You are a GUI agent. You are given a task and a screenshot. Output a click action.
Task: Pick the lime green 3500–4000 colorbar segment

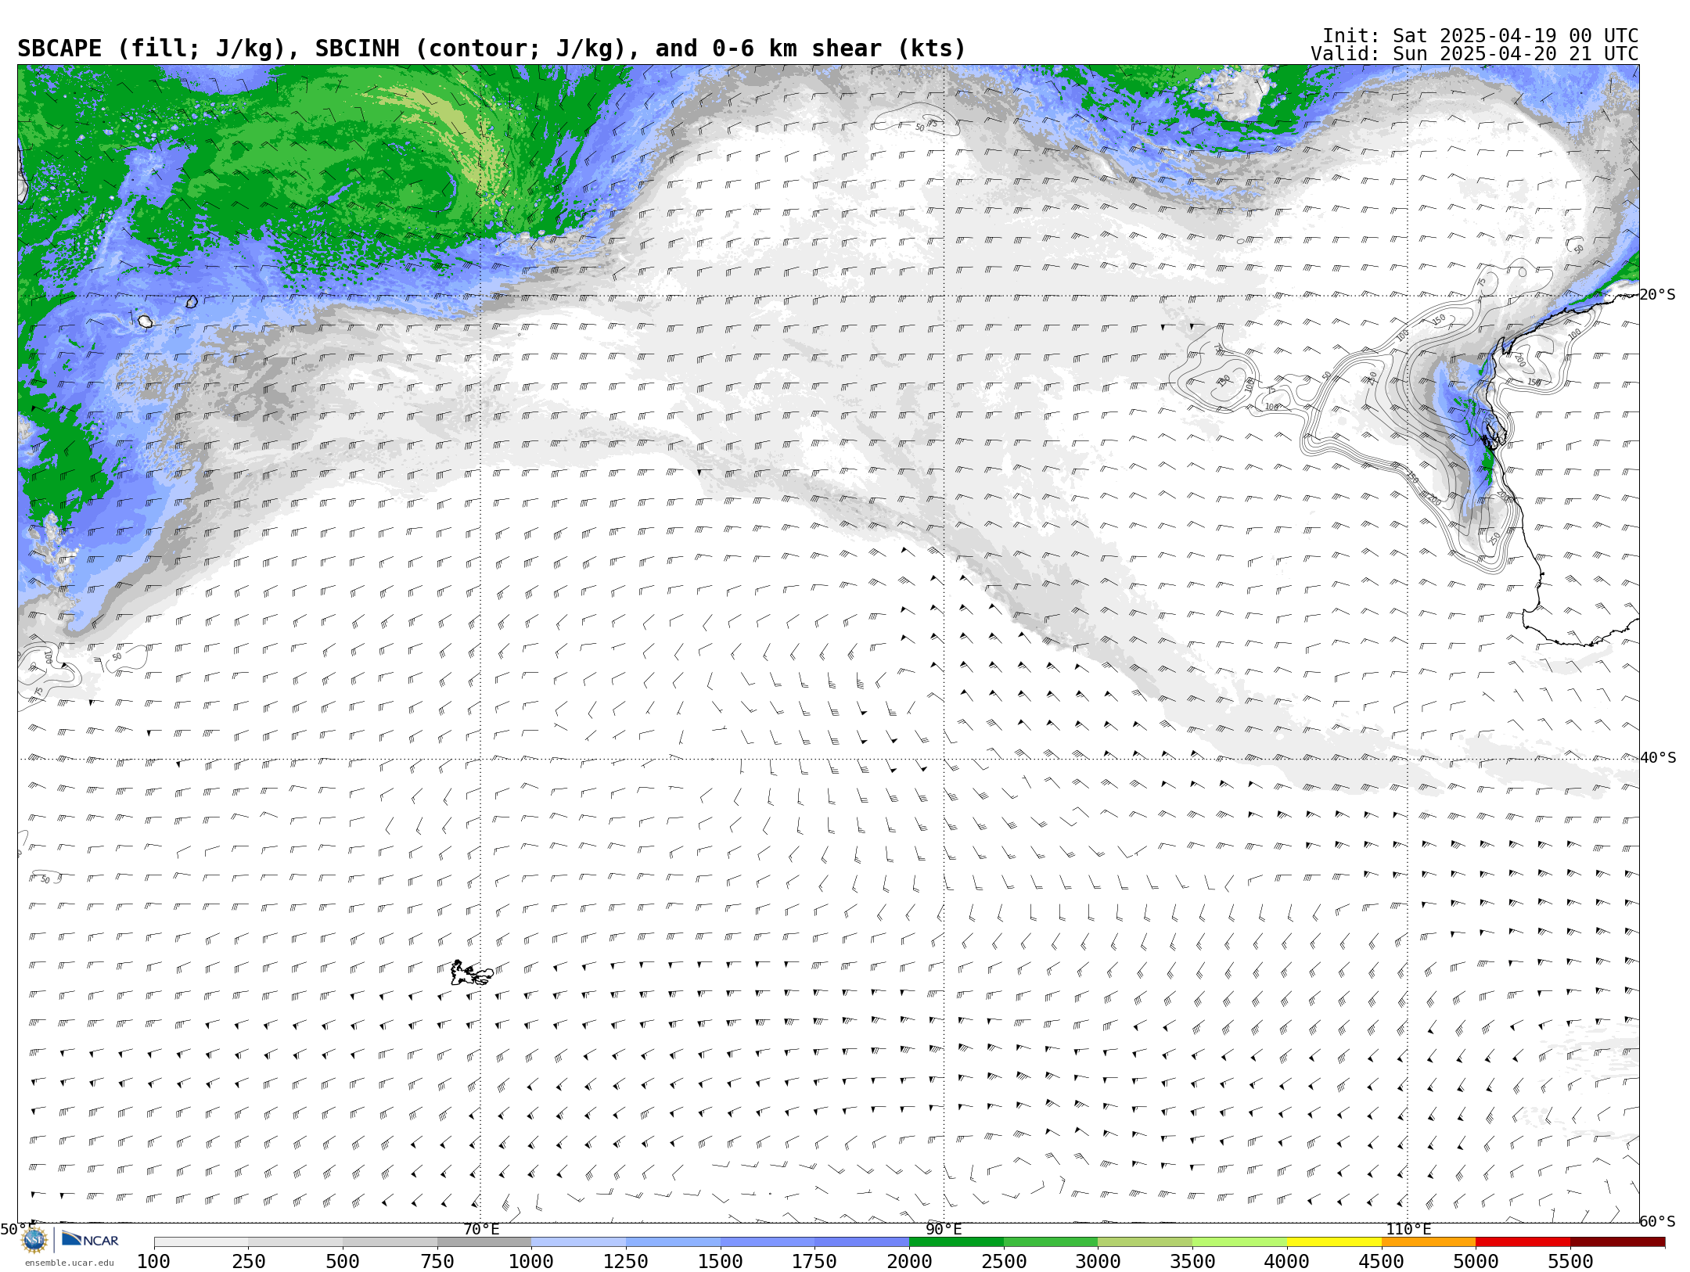point(1239,1242)
